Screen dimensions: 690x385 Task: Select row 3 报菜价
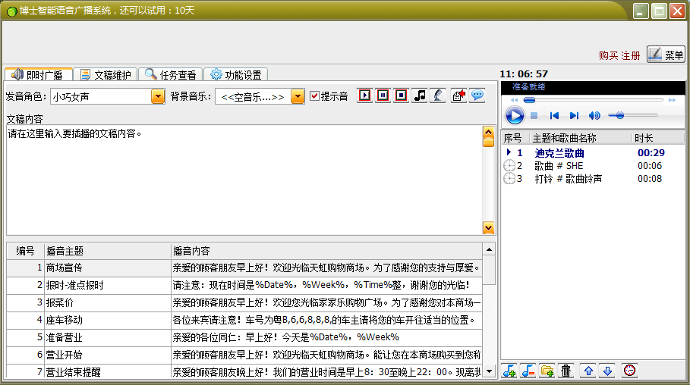click(x=244, y=302)
